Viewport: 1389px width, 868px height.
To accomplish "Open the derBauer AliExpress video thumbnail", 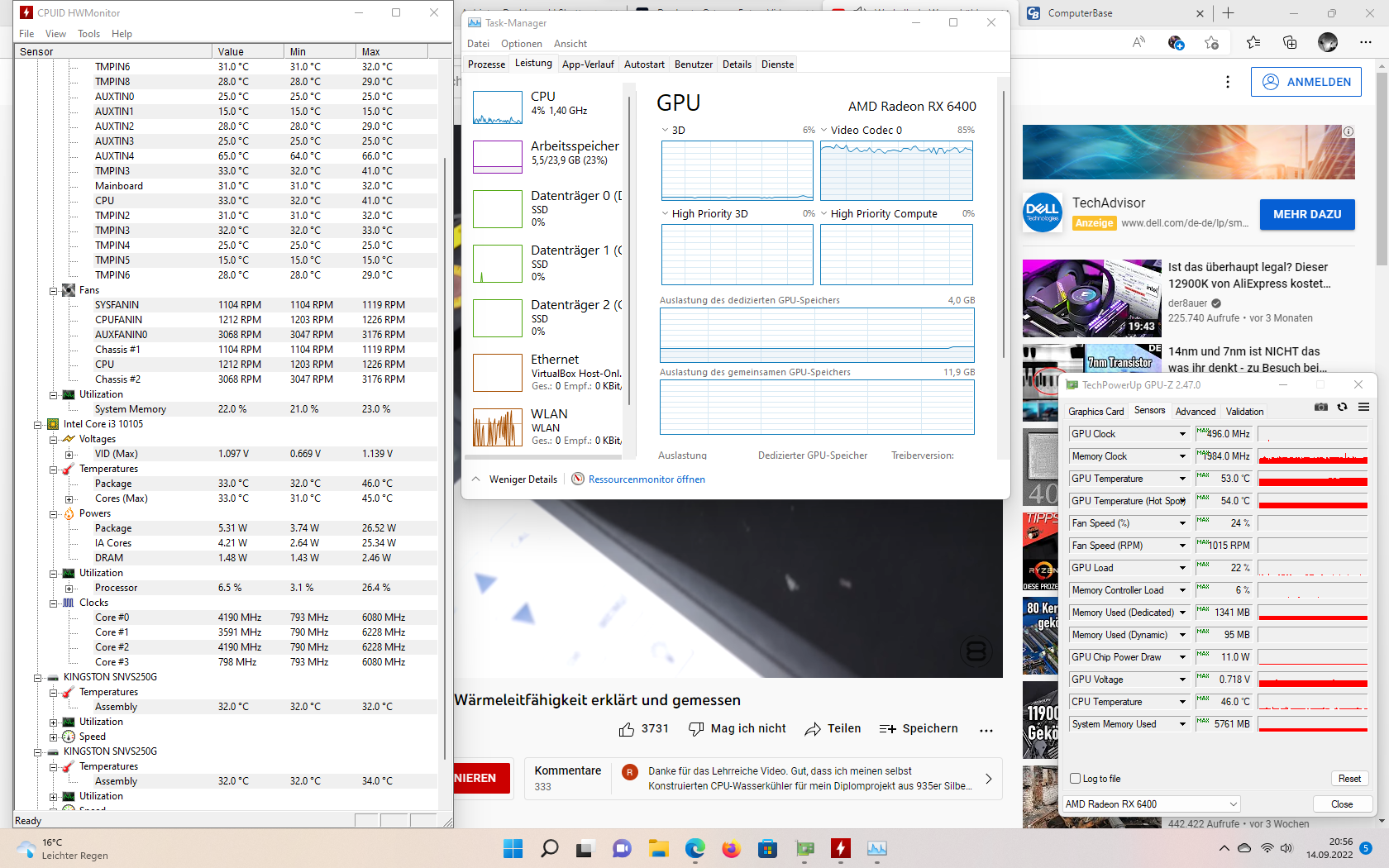I will pyautogui.click(x=1092, y=298).
